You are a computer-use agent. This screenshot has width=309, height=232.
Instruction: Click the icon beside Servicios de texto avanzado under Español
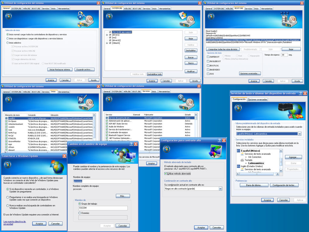click(242, 154)
